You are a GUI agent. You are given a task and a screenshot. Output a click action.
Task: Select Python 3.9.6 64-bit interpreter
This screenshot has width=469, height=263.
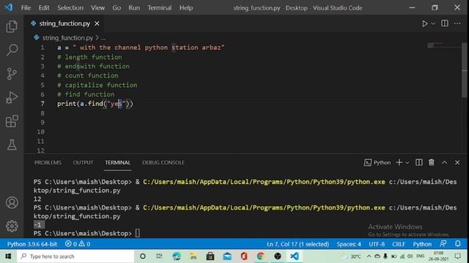[x=32, y=244]
